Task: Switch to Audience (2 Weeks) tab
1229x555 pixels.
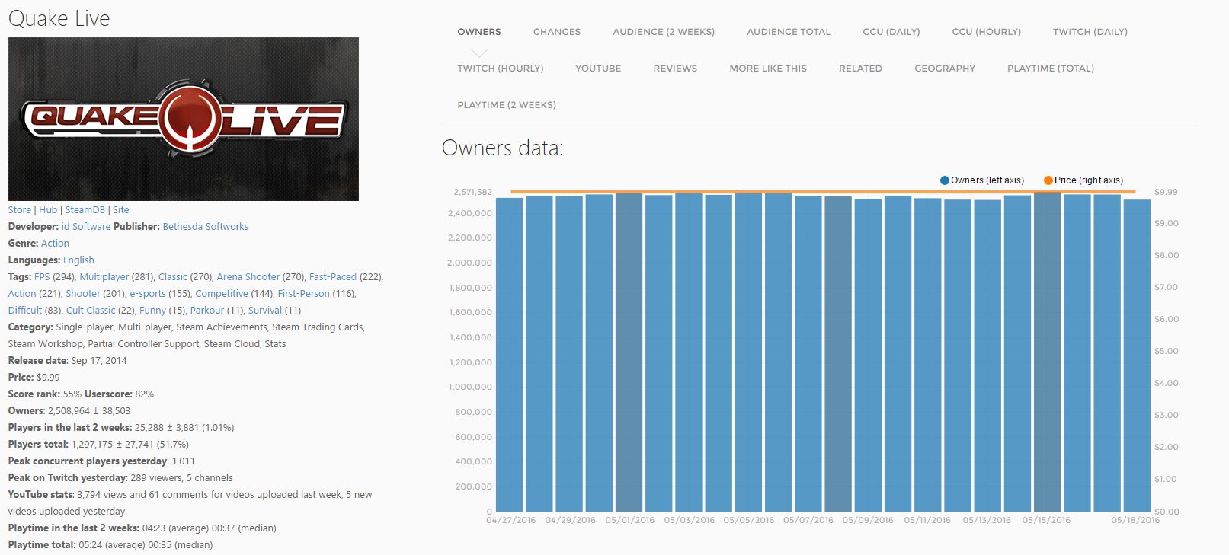Action: [x=663, y=32]
